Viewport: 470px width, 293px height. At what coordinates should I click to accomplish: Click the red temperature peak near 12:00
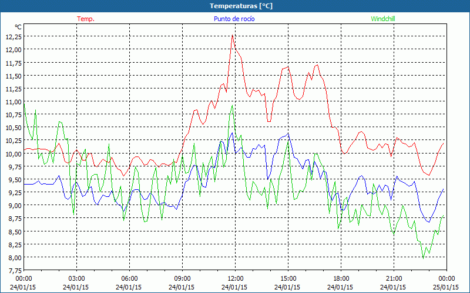[232, 36]
